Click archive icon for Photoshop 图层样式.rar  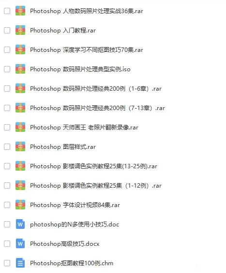20,146
